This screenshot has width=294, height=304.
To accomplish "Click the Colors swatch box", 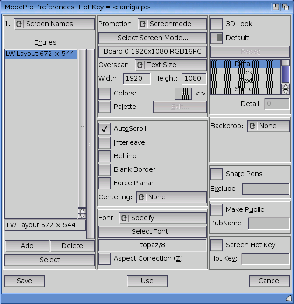I will pos(183,94).
